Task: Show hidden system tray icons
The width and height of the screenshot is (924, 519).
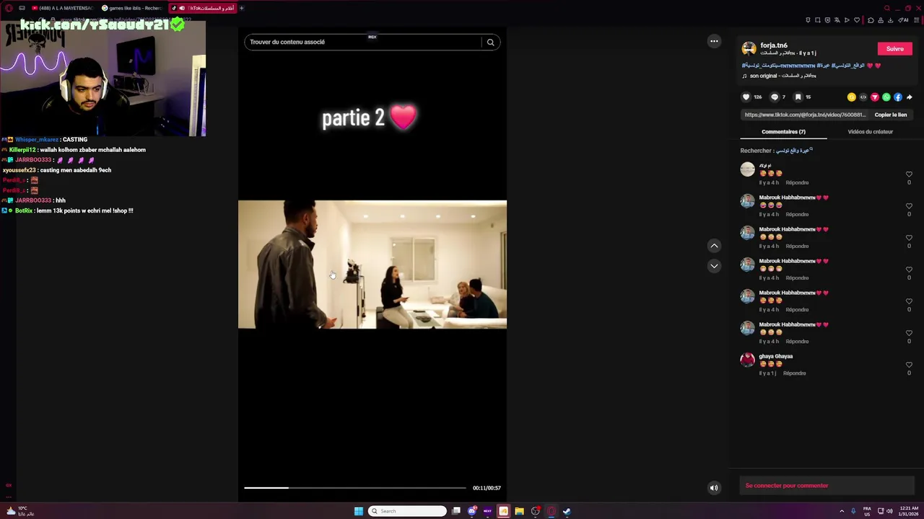Action: point(842,511)
